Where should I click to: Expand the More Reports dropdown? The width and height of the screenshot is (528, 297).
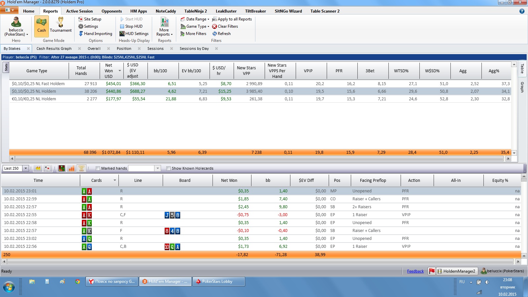pyautogui.click(x=164, y=27)
